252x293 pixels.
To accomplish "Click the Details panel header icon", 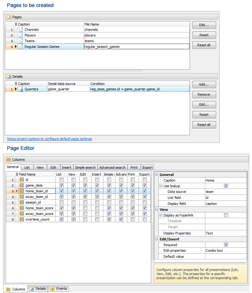I will (9, 76).
